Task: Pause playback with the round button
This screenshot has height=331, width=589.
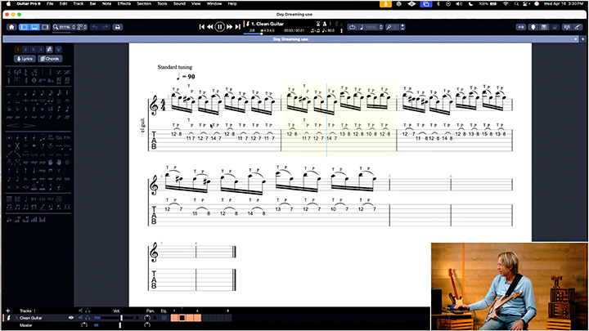Action: [220, 27]
